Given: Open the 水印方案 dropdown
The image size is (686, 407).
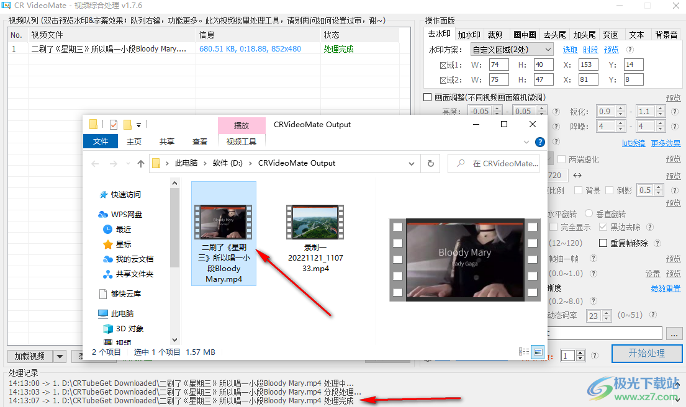Looking at the screenshot, I should [512, 50].
